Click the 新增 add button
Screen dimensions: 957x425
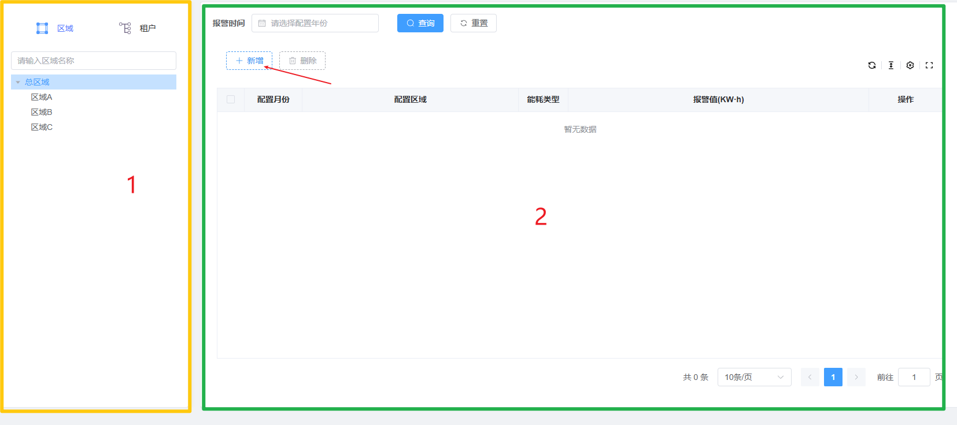click(x=249, y=61)
